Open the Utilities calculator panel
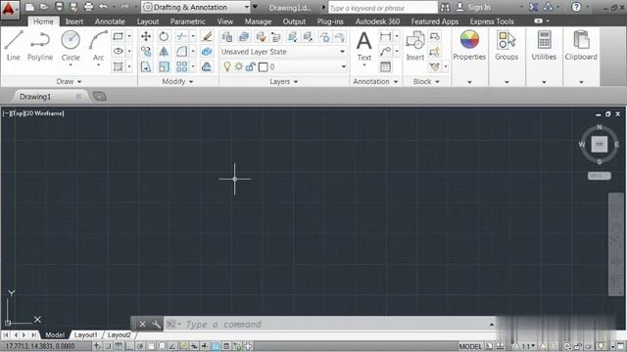627x352 pixels. (544, 46)
